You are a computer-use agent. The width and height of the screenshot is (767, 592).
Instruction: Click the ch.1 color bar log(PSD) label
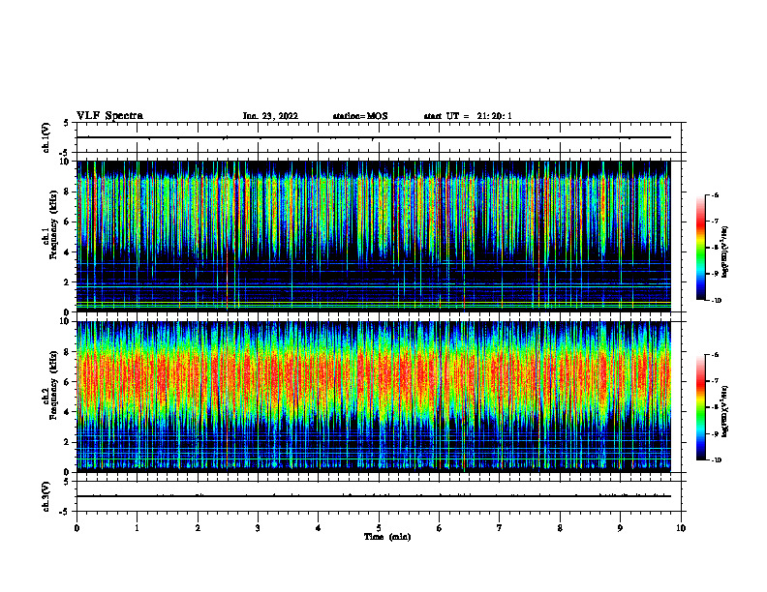725,252
